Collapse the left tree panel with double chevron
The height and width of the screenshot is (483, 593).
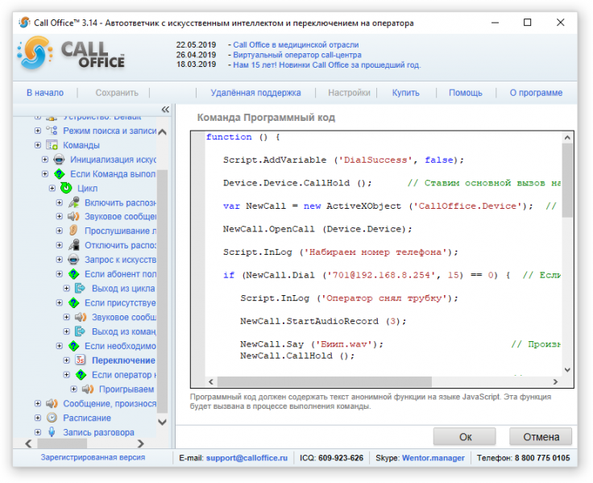(165, 110)
